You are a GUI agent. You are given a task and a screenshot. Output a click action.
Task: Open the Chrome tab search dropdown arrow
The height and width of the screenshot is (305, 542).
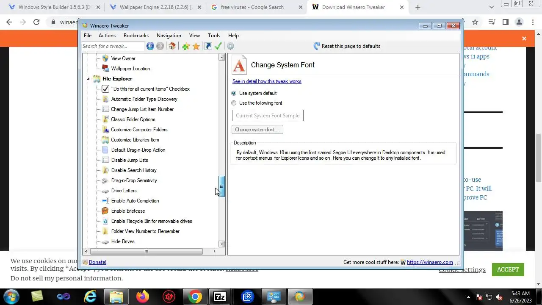(491, 7)
